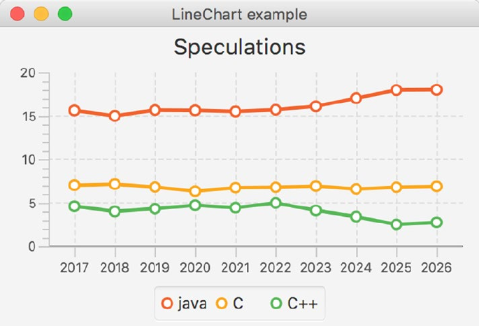Click the java data point for 2024
The image size is (479, 326).
coord(356,98)
